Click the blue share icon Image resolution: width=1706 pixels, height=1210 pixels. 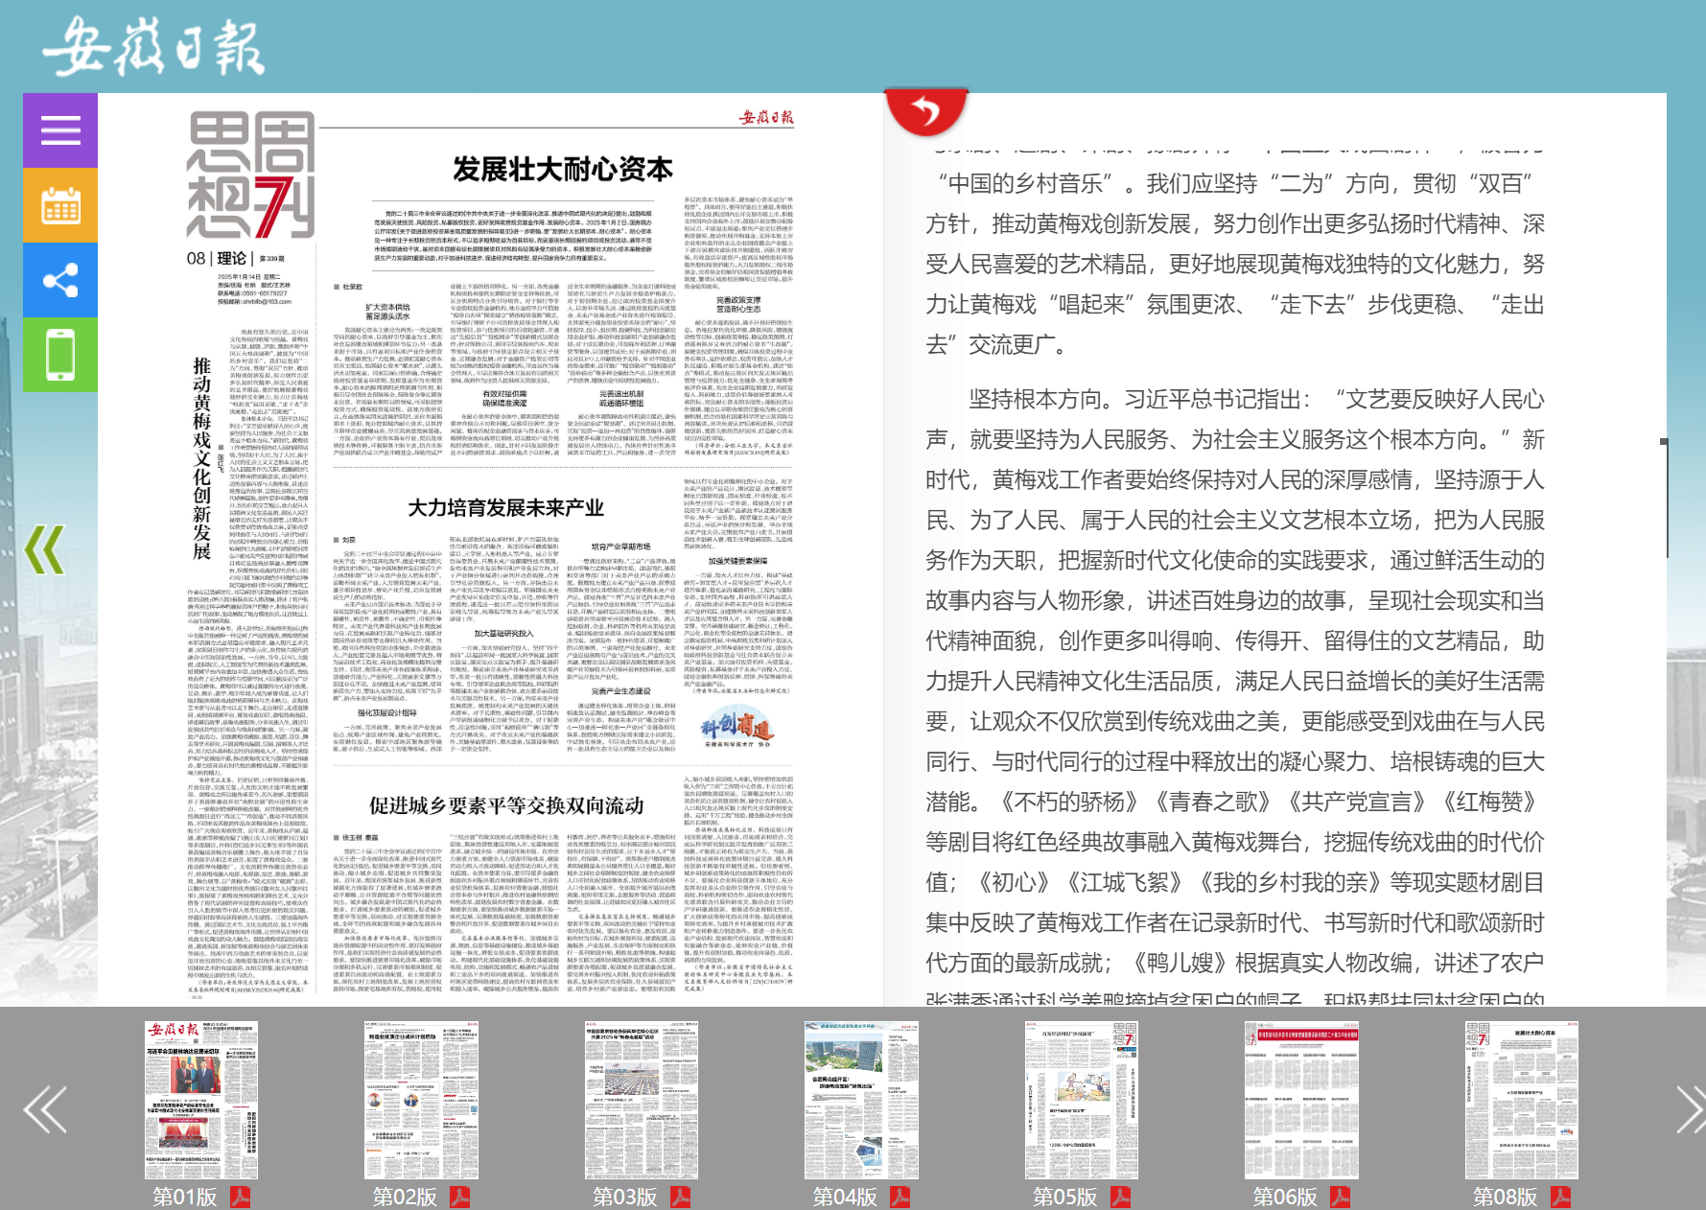(x=60, y=280)
